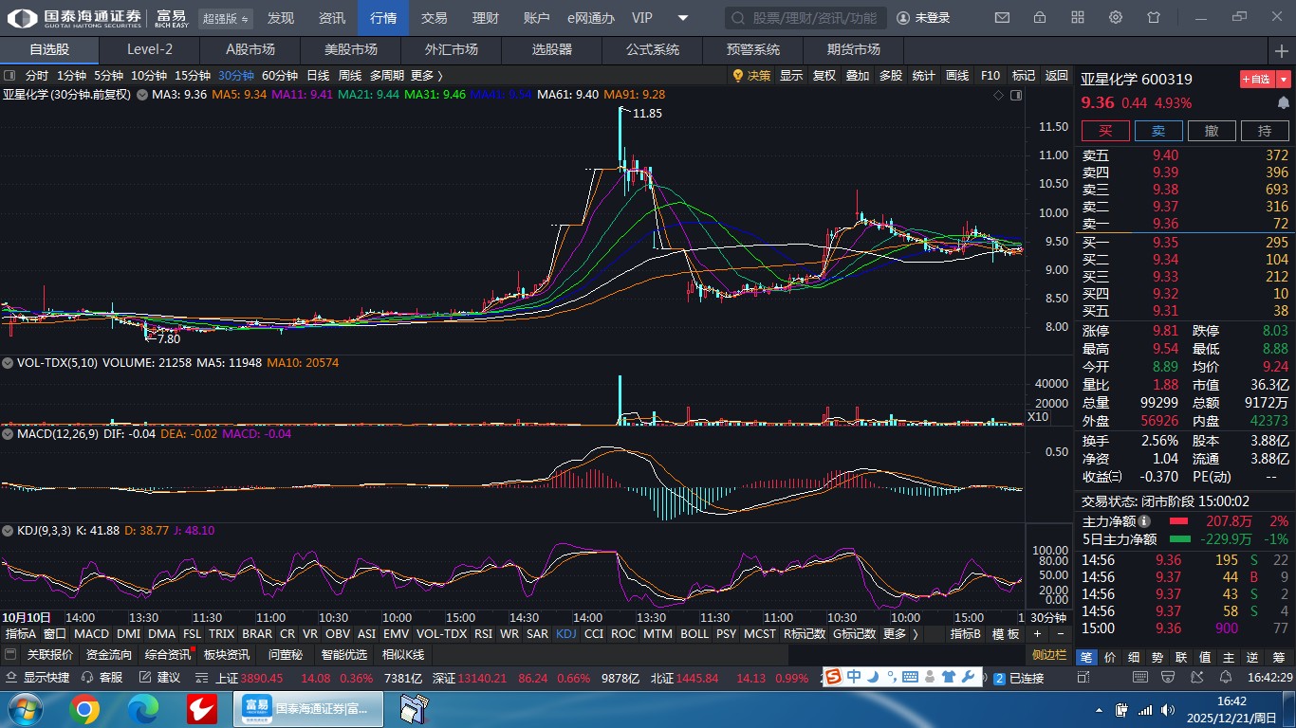
Task: Select the 美股市场 tab
Action: (x=350, y=49)
